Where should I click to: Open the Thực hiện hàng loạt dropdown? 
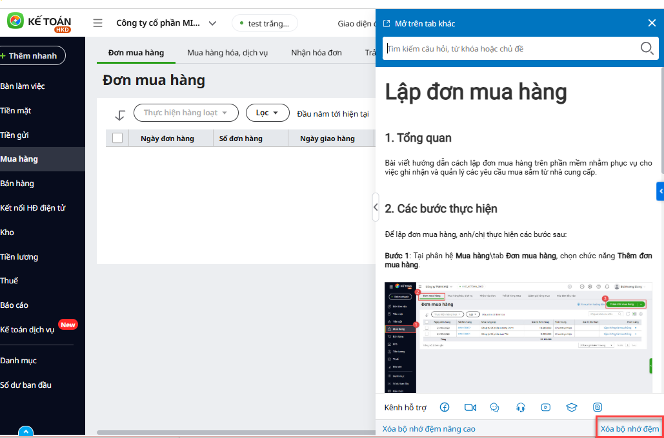[x=185, y=113]
